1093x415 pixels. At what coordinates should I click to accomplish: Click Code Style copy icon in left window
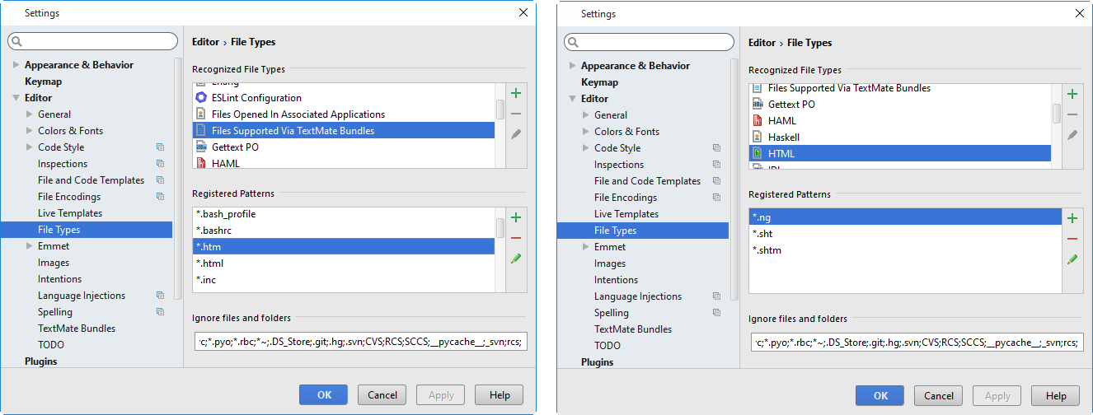click(x=160, y=147)
